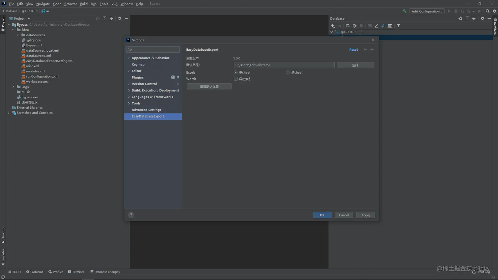Viewport: 498px width, 280px height.
Task: Expand Build, Execution, Deployment group
Action: point(129,90)
